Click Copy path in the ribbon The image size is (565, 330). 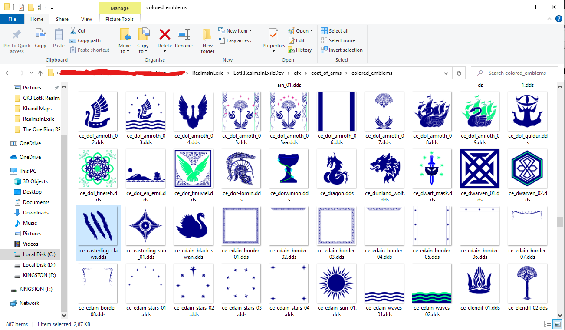point(85,40)
